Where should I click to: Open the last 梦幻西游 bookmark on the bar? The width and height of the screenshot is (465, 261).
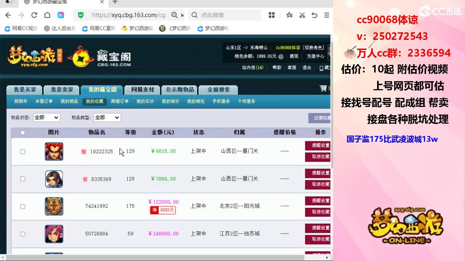213,28
